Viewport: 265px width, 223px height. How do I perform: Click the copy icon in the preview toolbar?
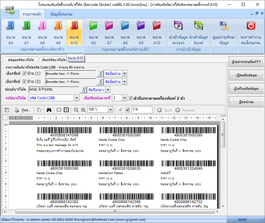39,110
